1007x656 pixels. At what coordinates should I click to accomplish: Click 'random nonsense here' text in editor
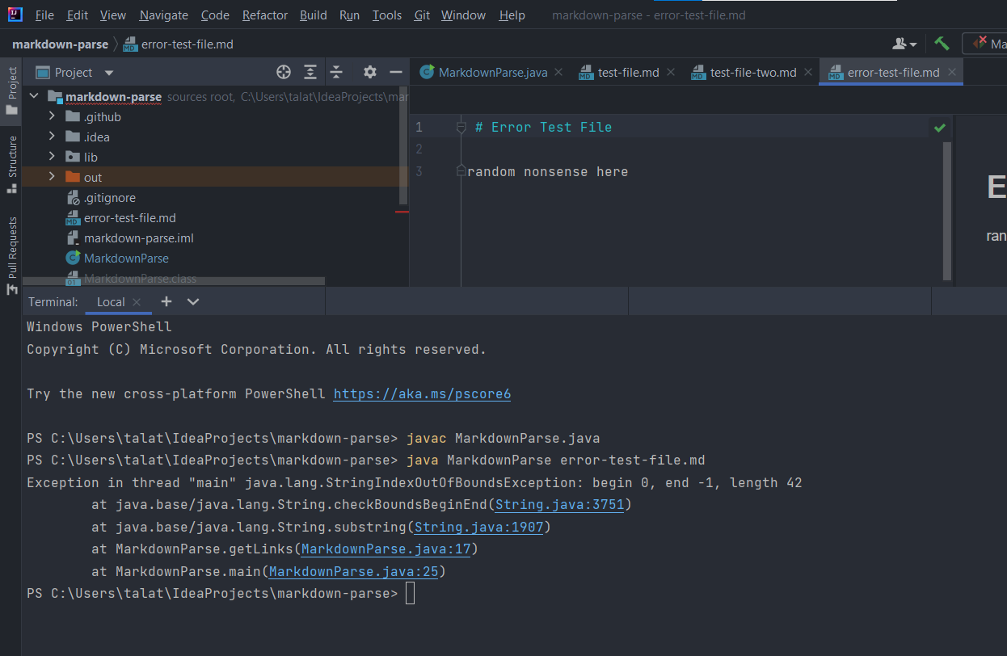[547, 171]
